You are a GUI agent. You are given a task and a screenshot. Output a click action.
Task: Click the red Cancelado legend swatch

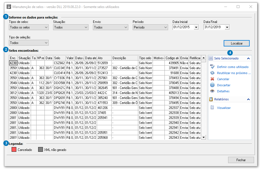pyautogui.click(x=14, y=149)
